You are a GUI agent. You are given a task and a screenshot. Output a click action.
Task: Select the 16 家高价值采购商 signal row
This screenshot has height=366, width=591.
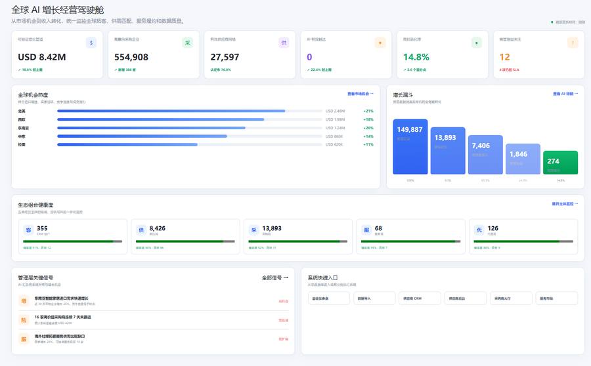pos(154,320)
